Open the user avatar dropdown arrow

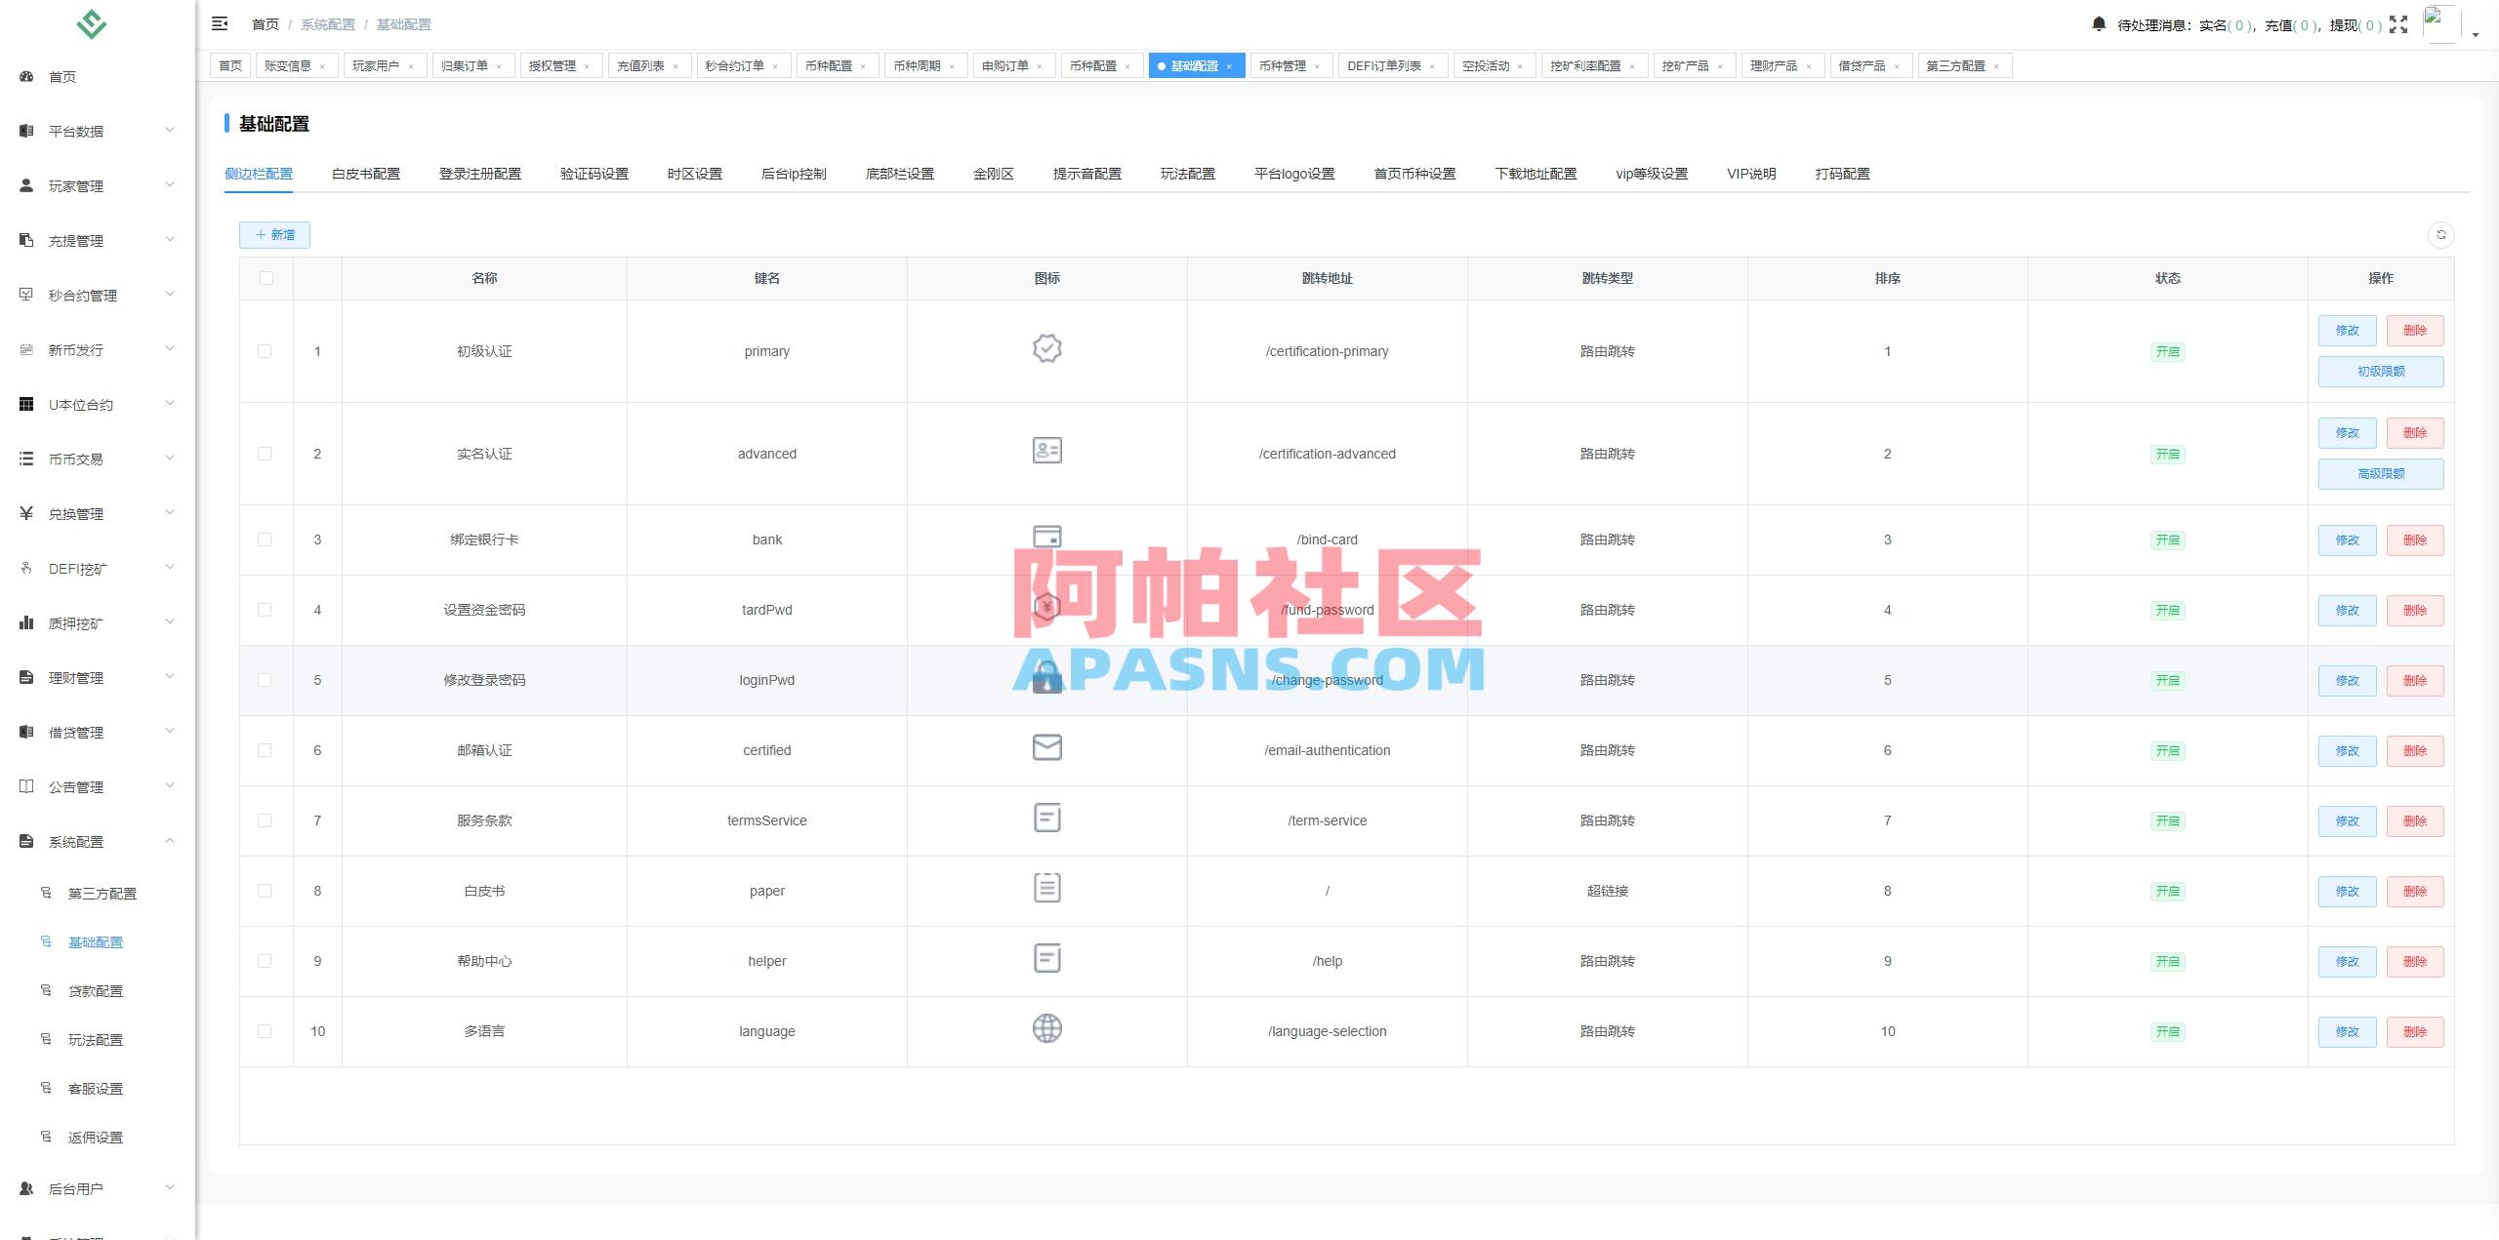(2476, 34)
